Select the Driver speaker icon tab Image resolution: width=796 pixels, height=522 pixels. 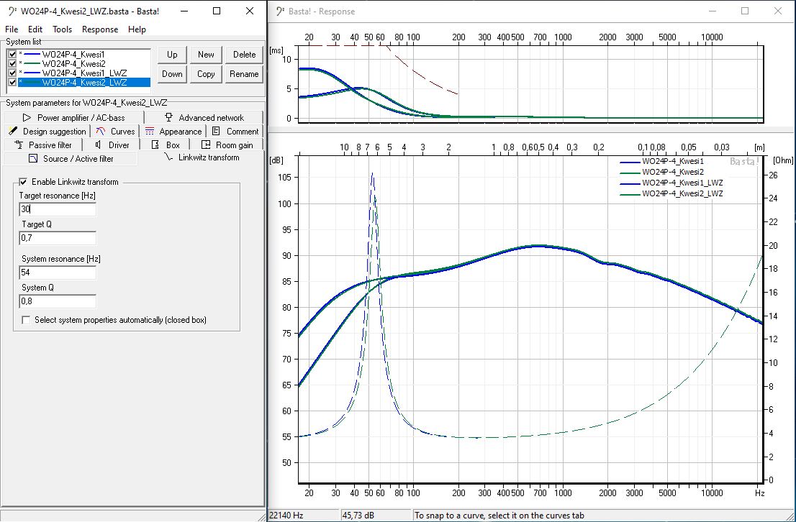[98, 145]
